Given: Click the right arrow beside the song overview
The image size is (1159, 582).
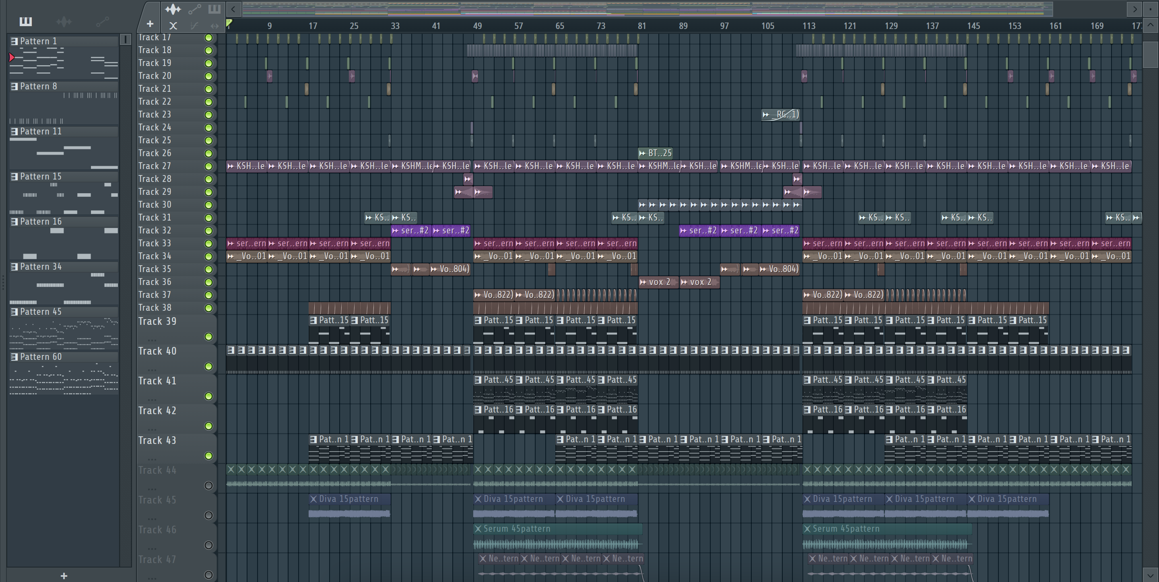Looking at the screenshot, I should click(1134, 8).
